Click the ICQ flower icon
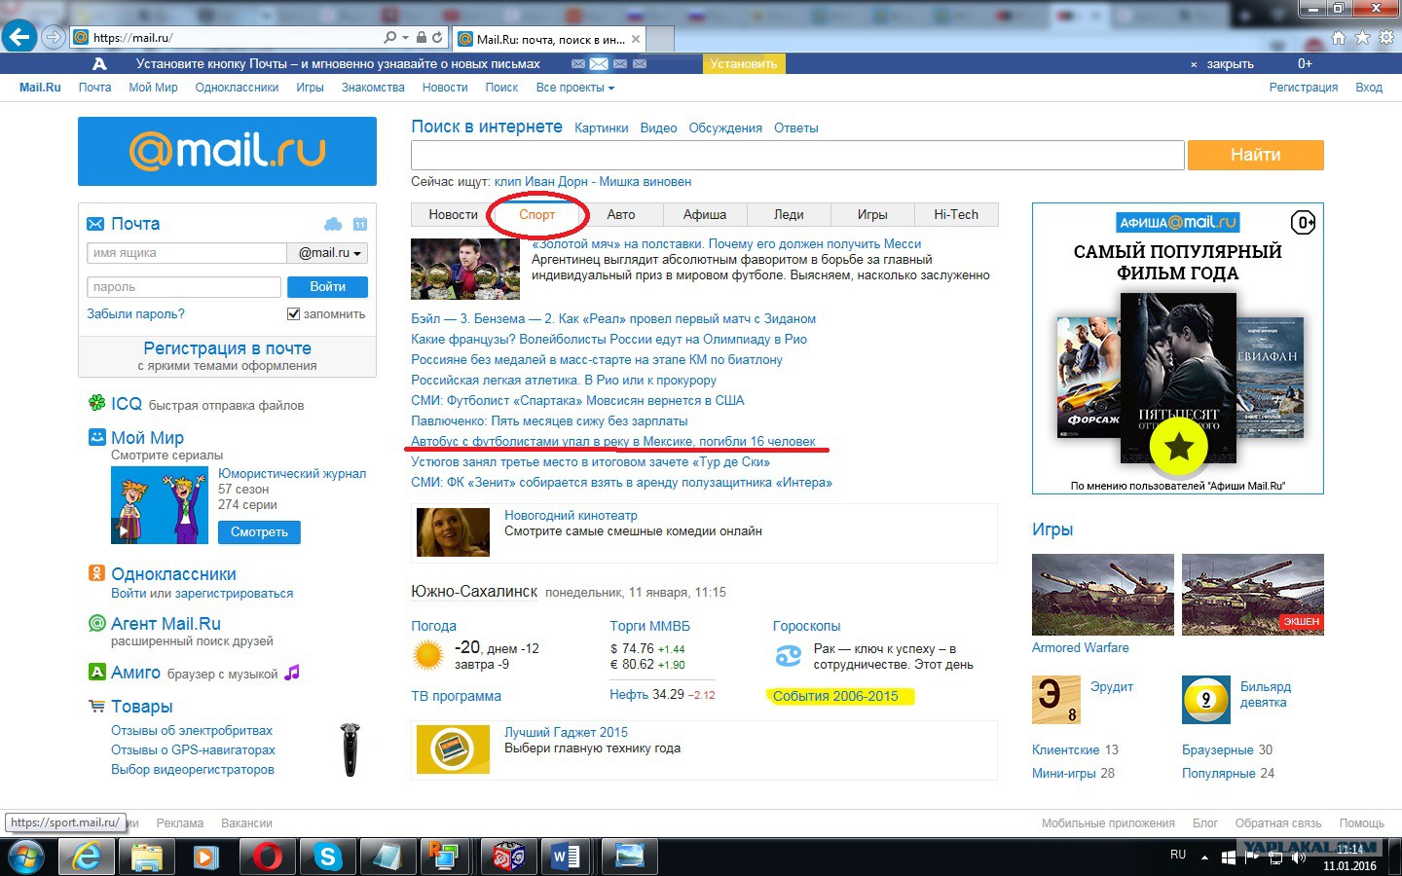Viewport: 1402px width, 876px height. pos(96,403)
